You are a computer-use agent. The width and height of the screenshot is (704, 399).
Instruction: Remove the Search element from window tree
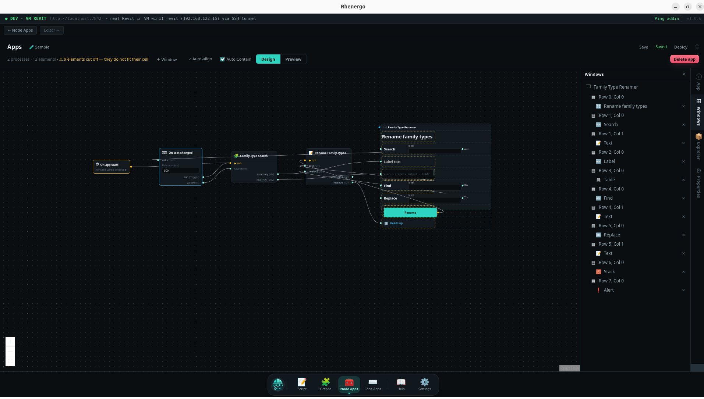pyautogui.click(x=683, y=125)
